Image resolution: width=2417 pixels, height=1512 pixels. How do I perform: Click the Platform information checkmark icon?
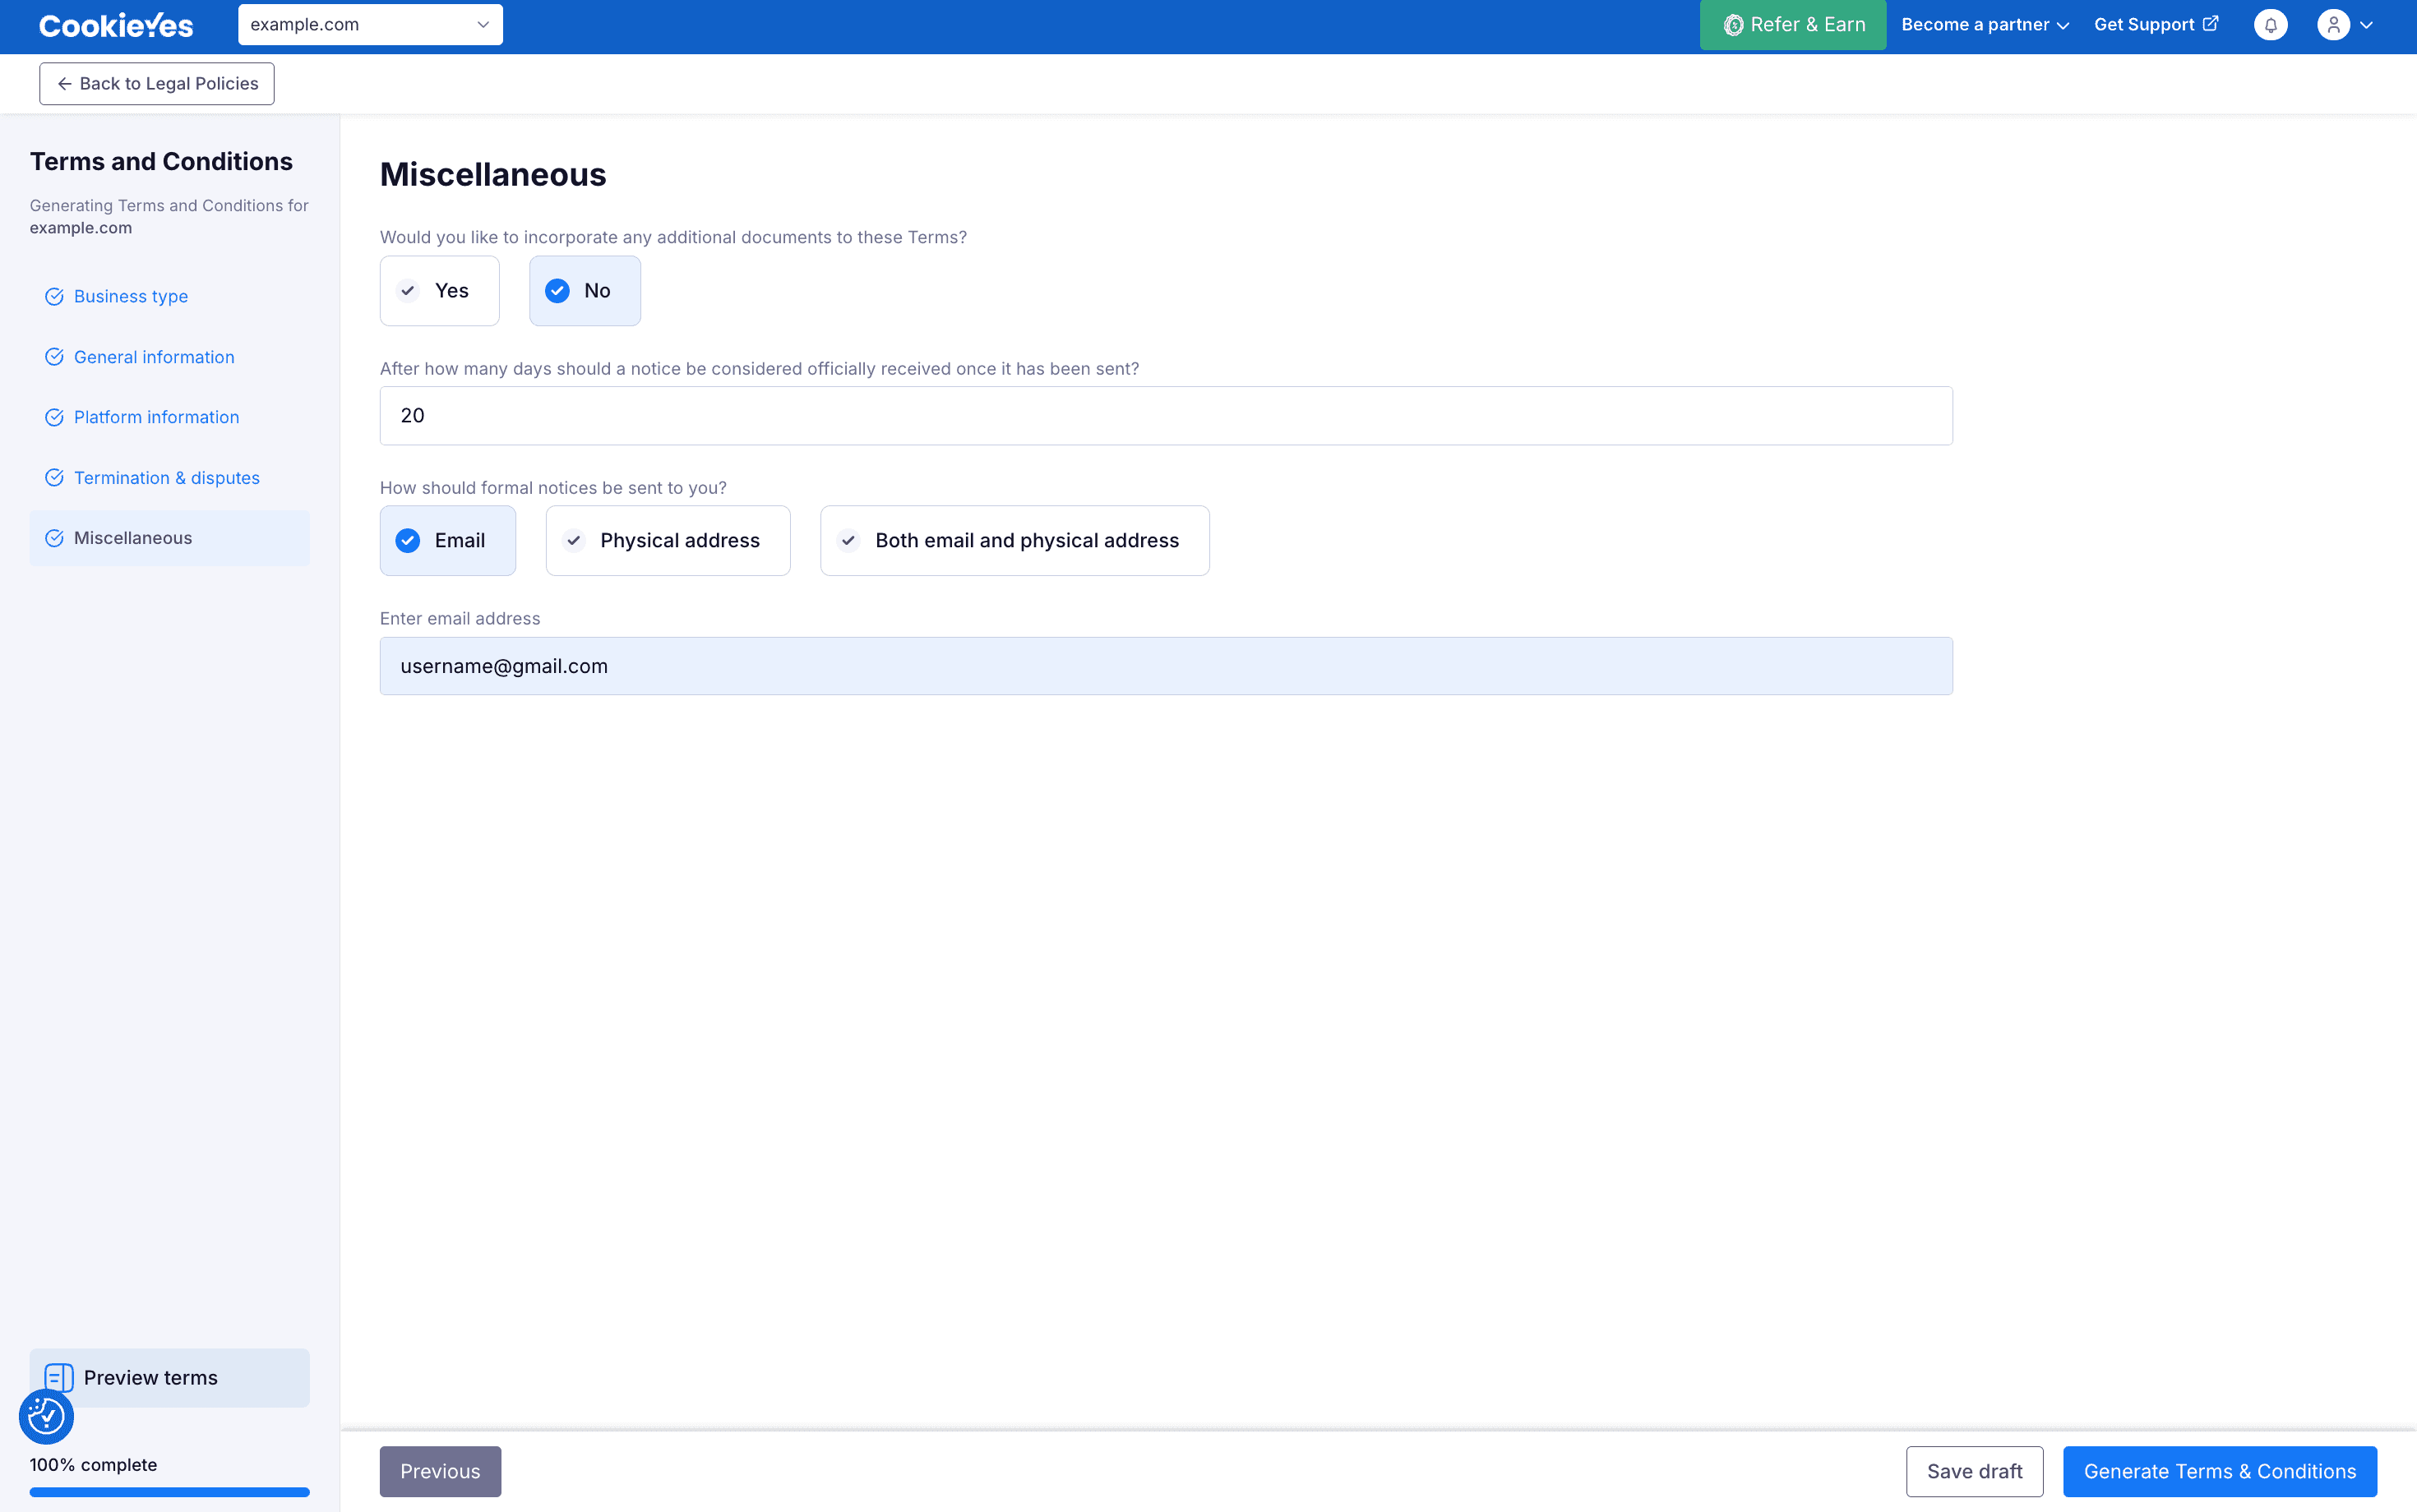coord(54,417)
